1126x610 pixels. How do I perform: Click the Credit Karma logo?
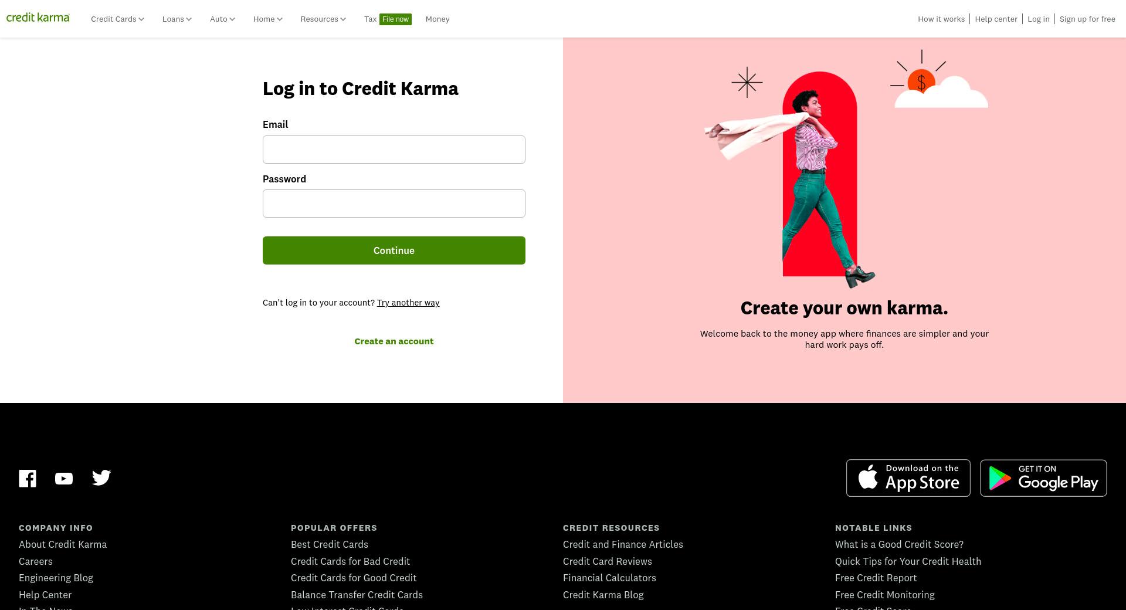click(38, 18)
